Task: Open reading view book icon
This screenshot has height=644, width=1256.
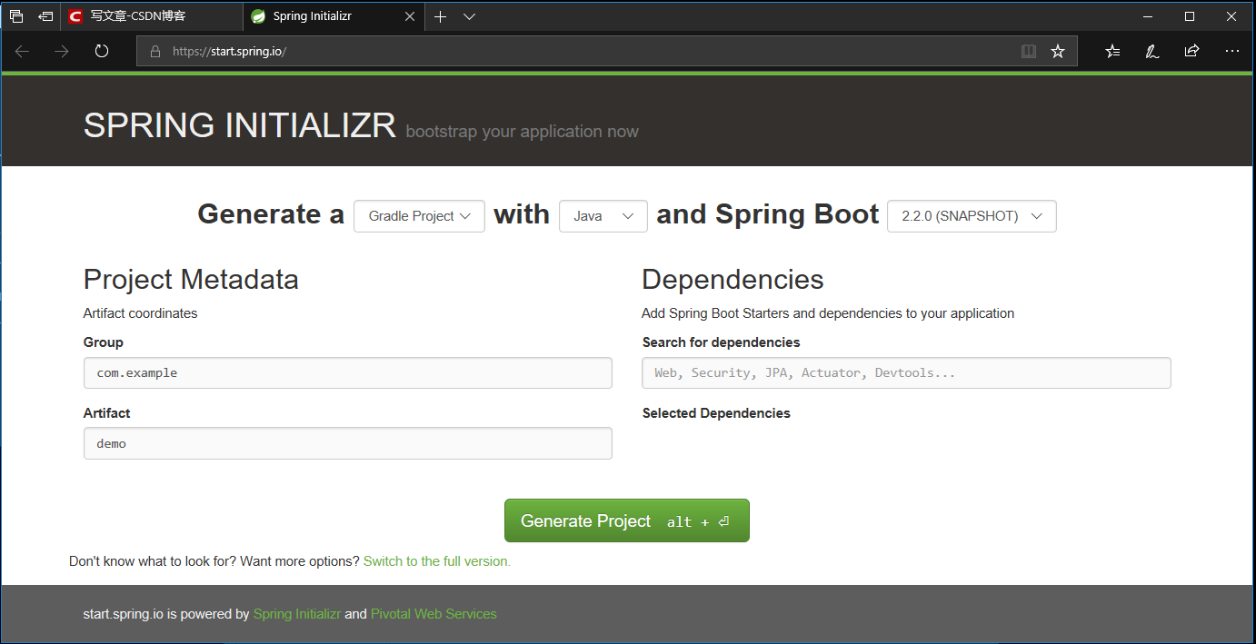Action: pyautogui.click(x=1029, y=52)
